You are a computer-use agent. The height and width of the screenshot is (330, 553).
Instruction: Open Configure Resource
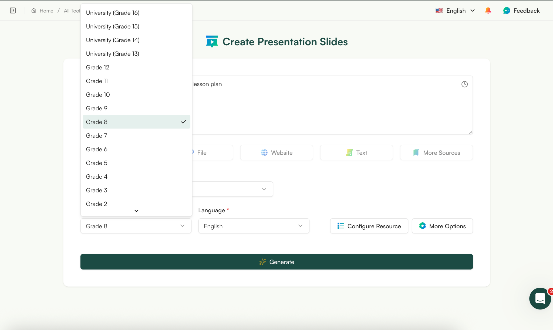point(369,226)
